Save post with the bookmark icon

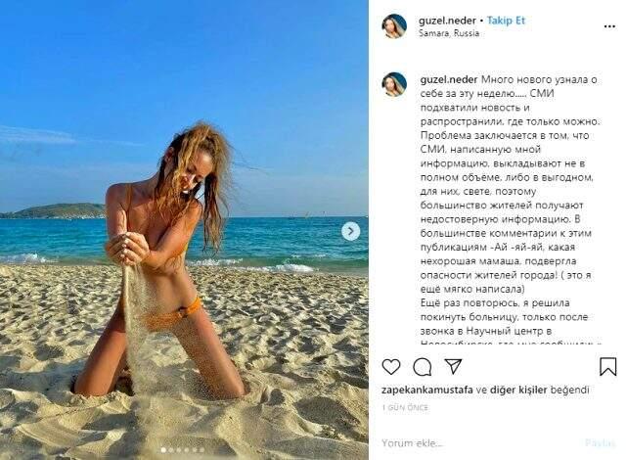(x=607, y=366)
